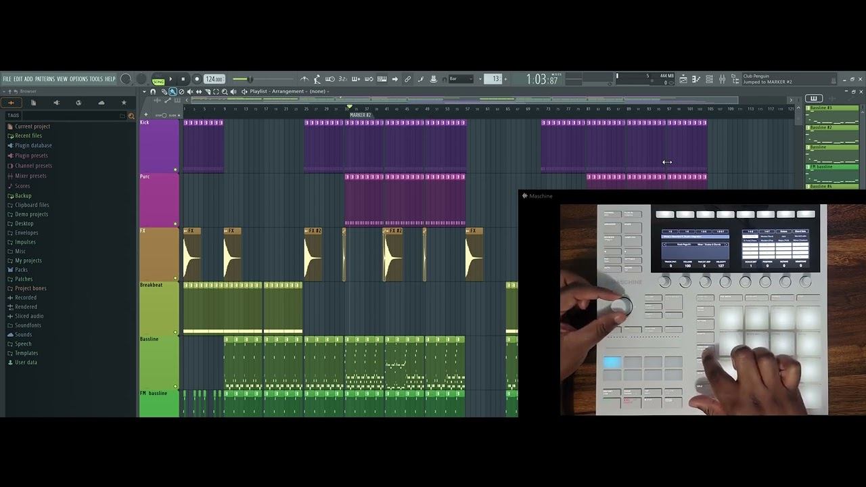Toggle the playlist magnet snap icon
Image resolution: width=866 pixels, height=487 pixels.
(153, 91)
